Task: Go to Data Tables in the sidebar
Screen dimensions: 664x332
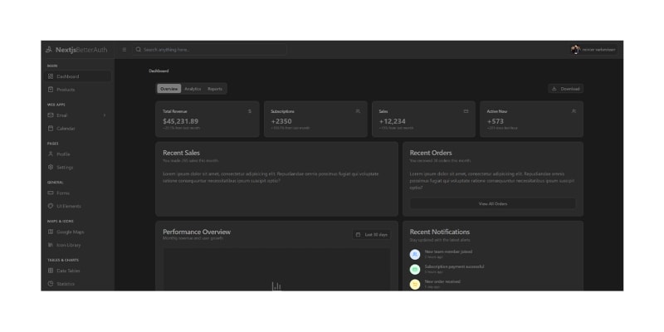Action: (x=68, y=271)
